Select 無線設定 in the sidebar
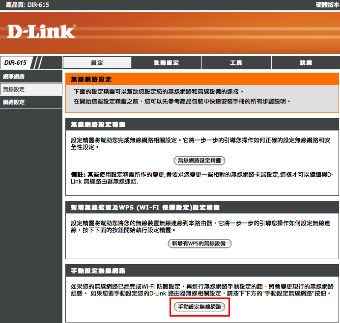This screenshot has width=340, height=323. pos(31,89)
